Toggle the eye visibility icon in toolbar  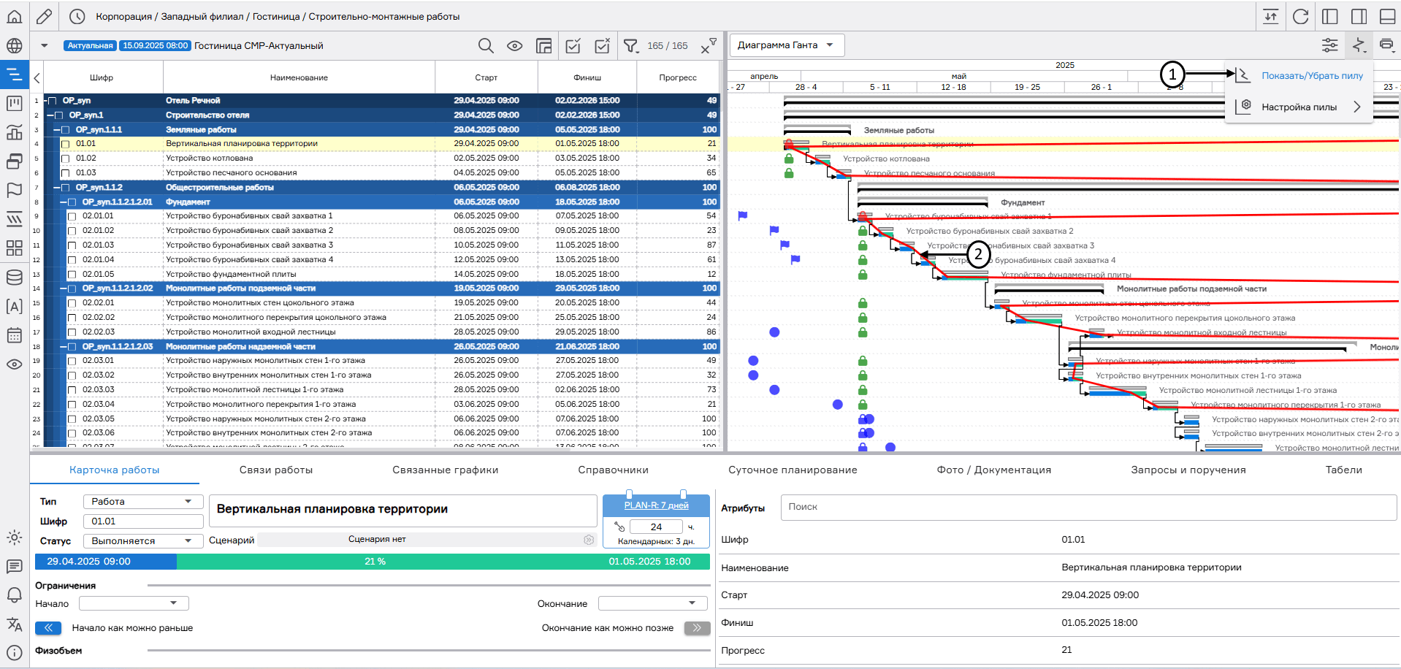515,46
